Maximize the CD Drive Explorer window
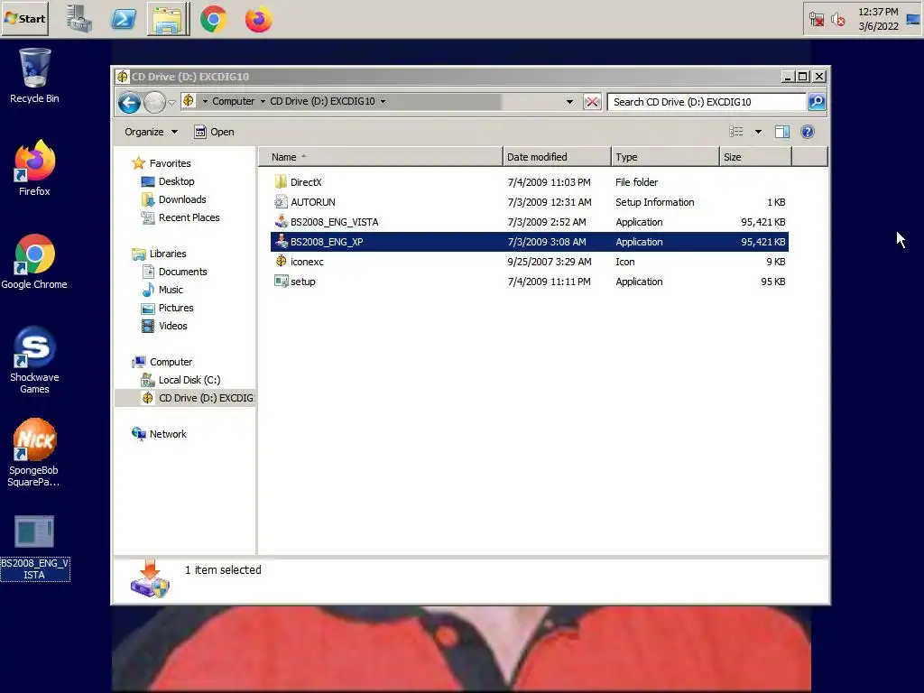The width and height of the screenshot is (924, 693). [802, 77]
